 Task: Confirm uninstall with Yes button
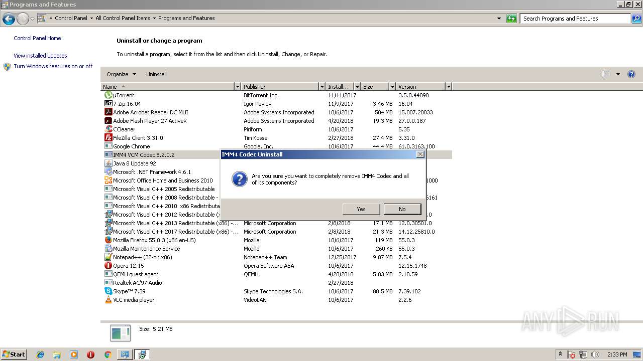(x=361, y=209)
